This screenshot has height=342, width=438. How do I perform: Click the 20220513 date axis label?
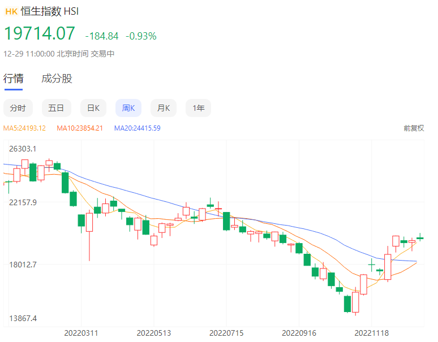coord(153,333)
